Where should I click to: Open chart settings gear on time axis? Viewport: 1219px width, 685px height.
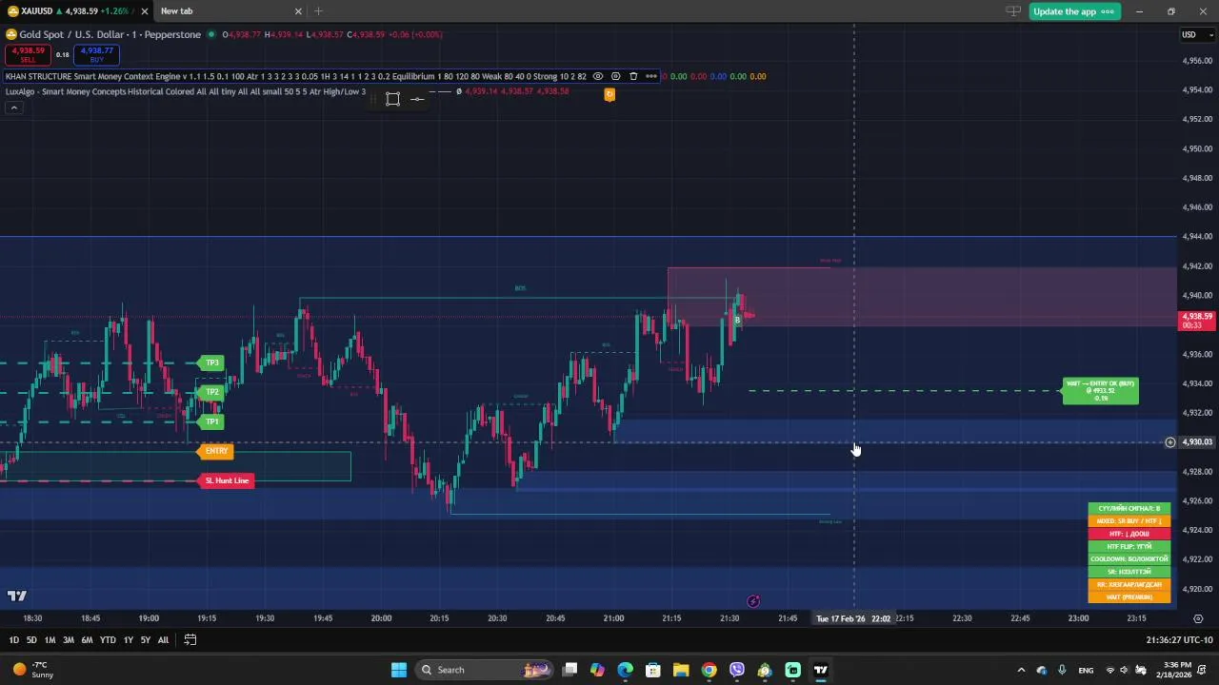1198,618
